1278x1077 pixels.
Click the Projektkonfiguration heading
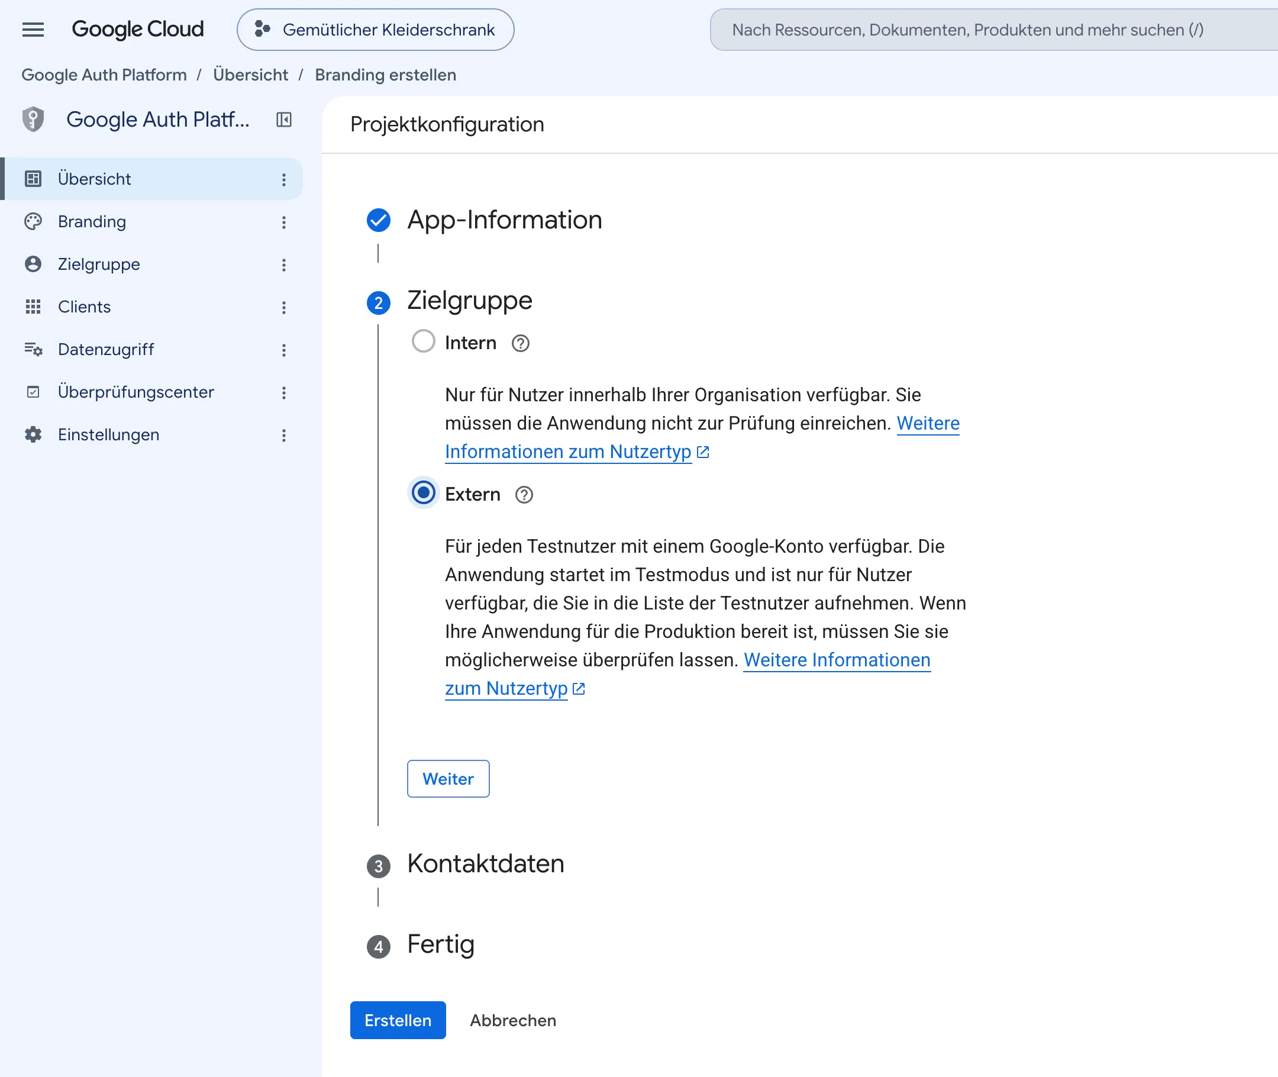coord(447,124)
